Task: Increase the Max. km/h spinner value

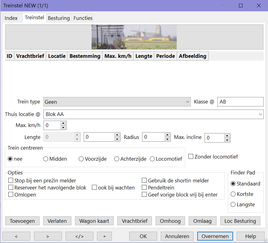Action: 63,123
